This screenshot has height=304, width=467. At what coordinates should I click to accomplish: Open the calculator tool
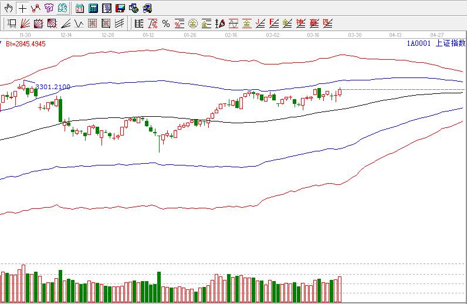tap(93, 8)
